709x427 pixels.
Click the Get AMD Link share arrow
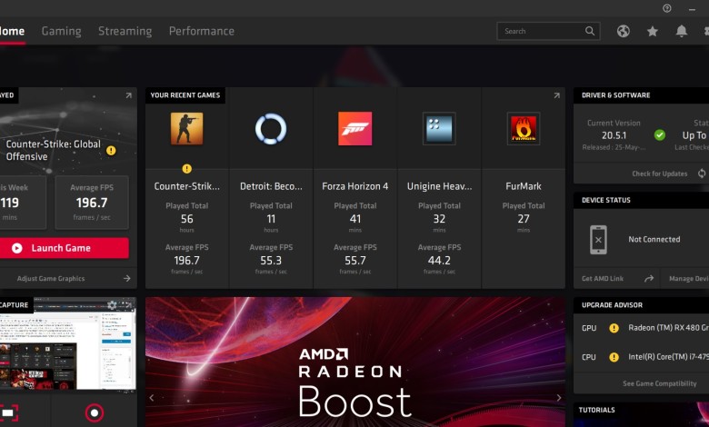coord(649,278)
